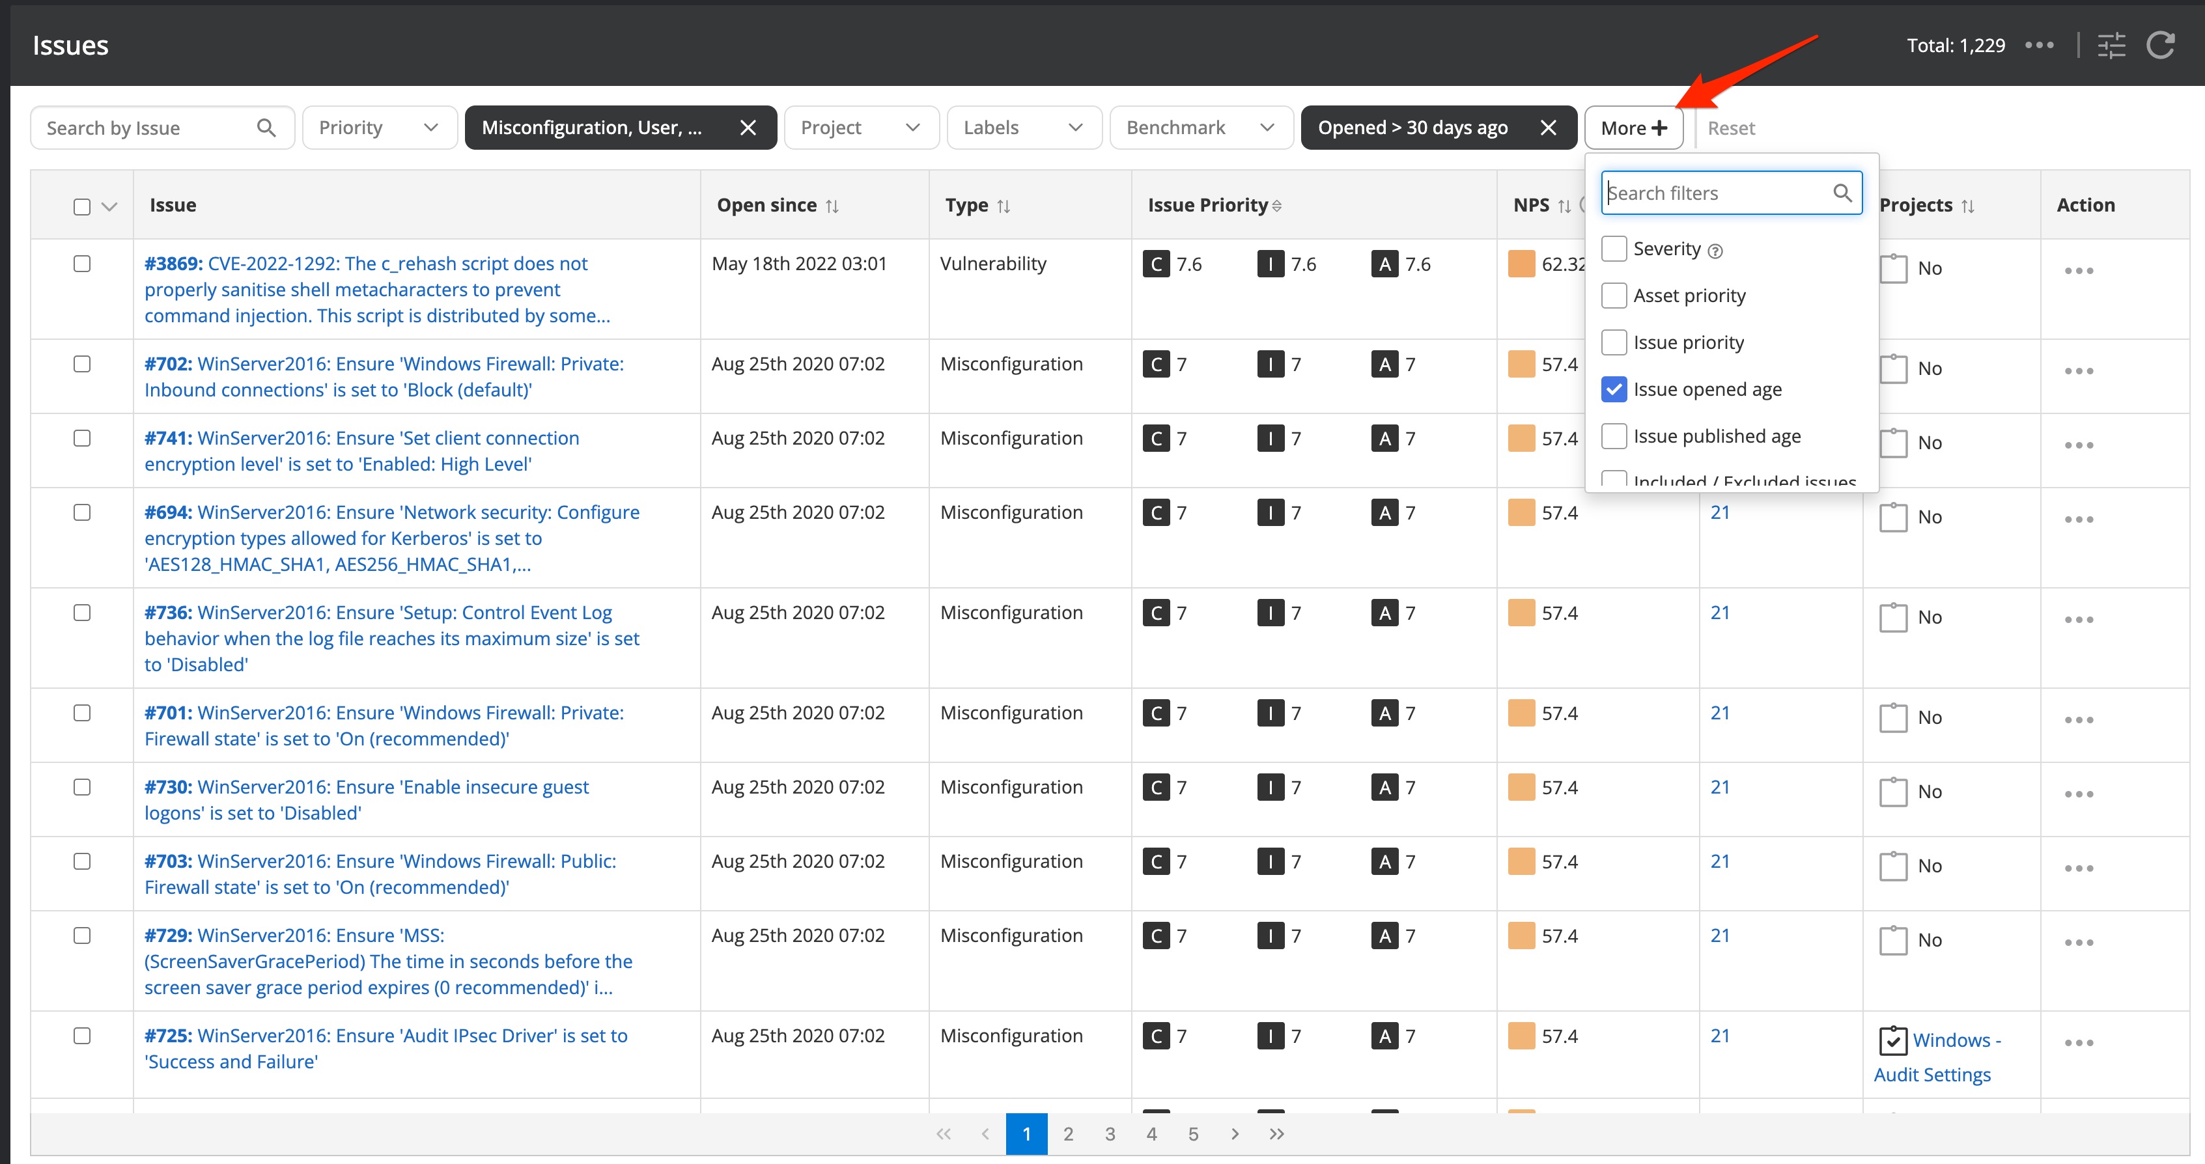Viewport: 2205px width, 1164px height.
Task: Sort by Open since column arrows
Action: pyautogui.click(x=832, y=206)
